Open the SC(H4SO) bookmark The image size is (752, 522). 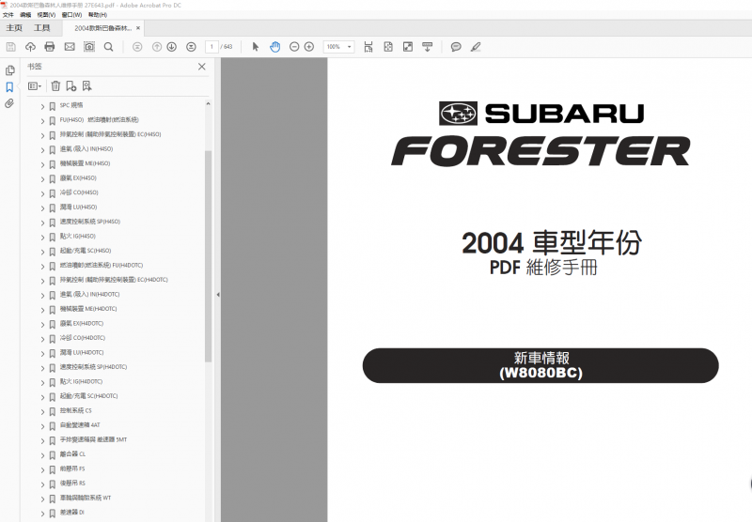click(x=86, y=251)
